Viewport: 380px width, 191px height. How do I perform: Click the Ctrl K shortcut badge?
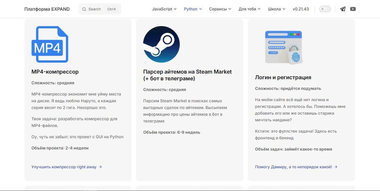pyautogui.click(x=112, y=9)
